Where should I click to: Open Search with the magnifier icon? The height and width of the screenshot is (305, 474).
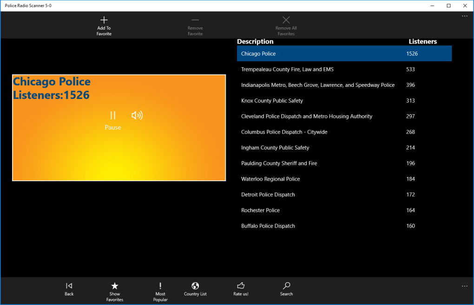coord(286,286)
